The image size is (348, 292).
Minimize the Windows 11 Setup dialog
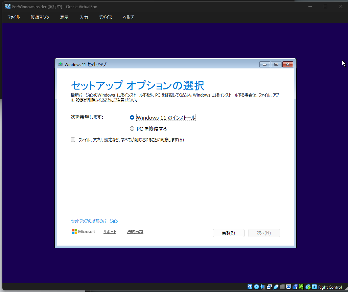[264, 64]
